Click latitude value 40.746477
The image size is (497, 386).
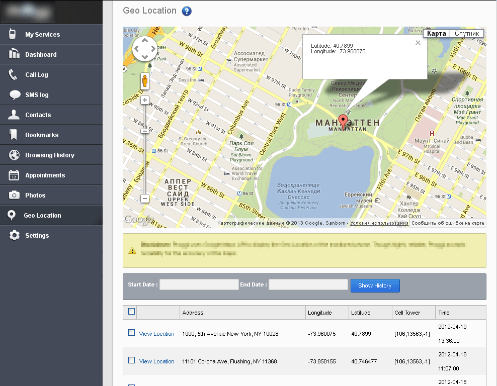(x=364, y=361)
